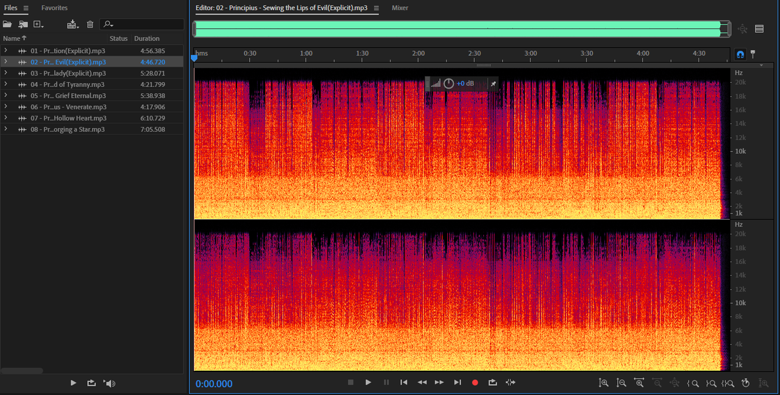Click the trash icon to close selected files
Image resolution: width=780 pixels, height=395 pixels.
coord(90,24)
